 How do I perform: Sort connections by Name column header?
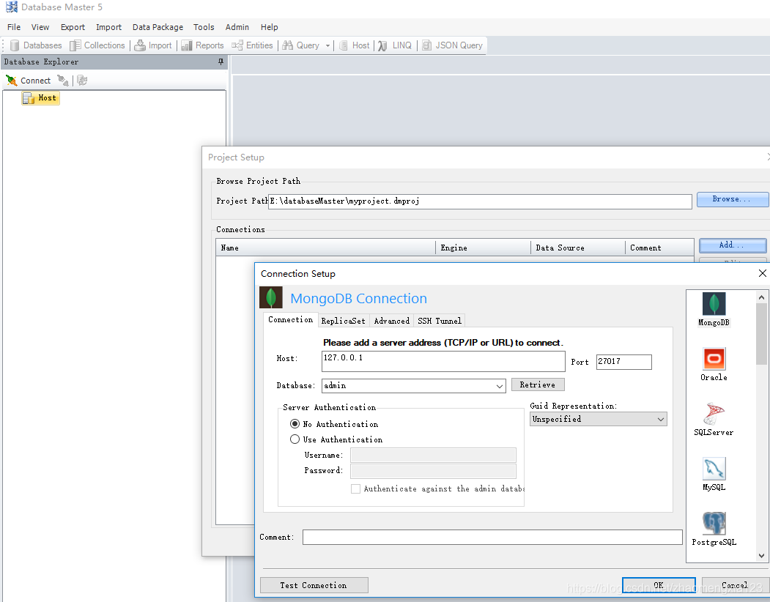pyautogui.click(x=325, y=248)
